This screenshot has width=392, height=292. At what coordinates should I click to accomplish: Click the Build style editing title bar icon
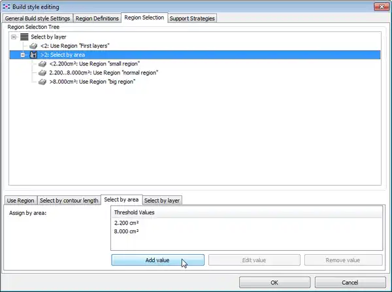pyautogui.click(x=7, y=6)
